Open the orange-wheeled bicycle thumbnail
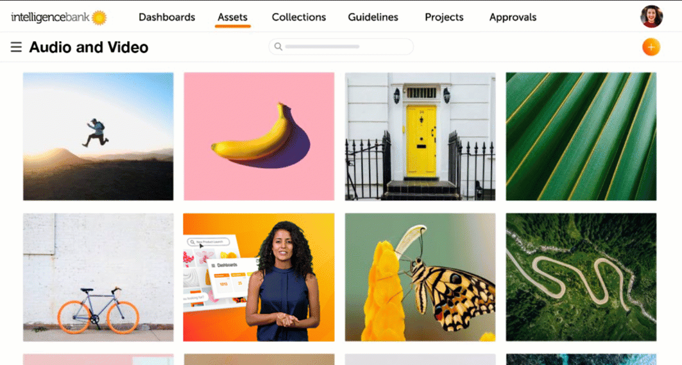682x365 pixels. [x=98, y=277]
